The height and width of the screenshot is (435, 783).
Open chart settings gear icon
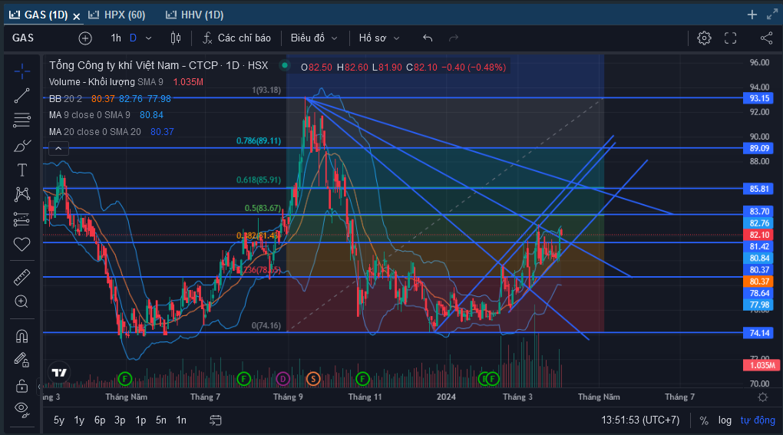click(x=704, y=38)
